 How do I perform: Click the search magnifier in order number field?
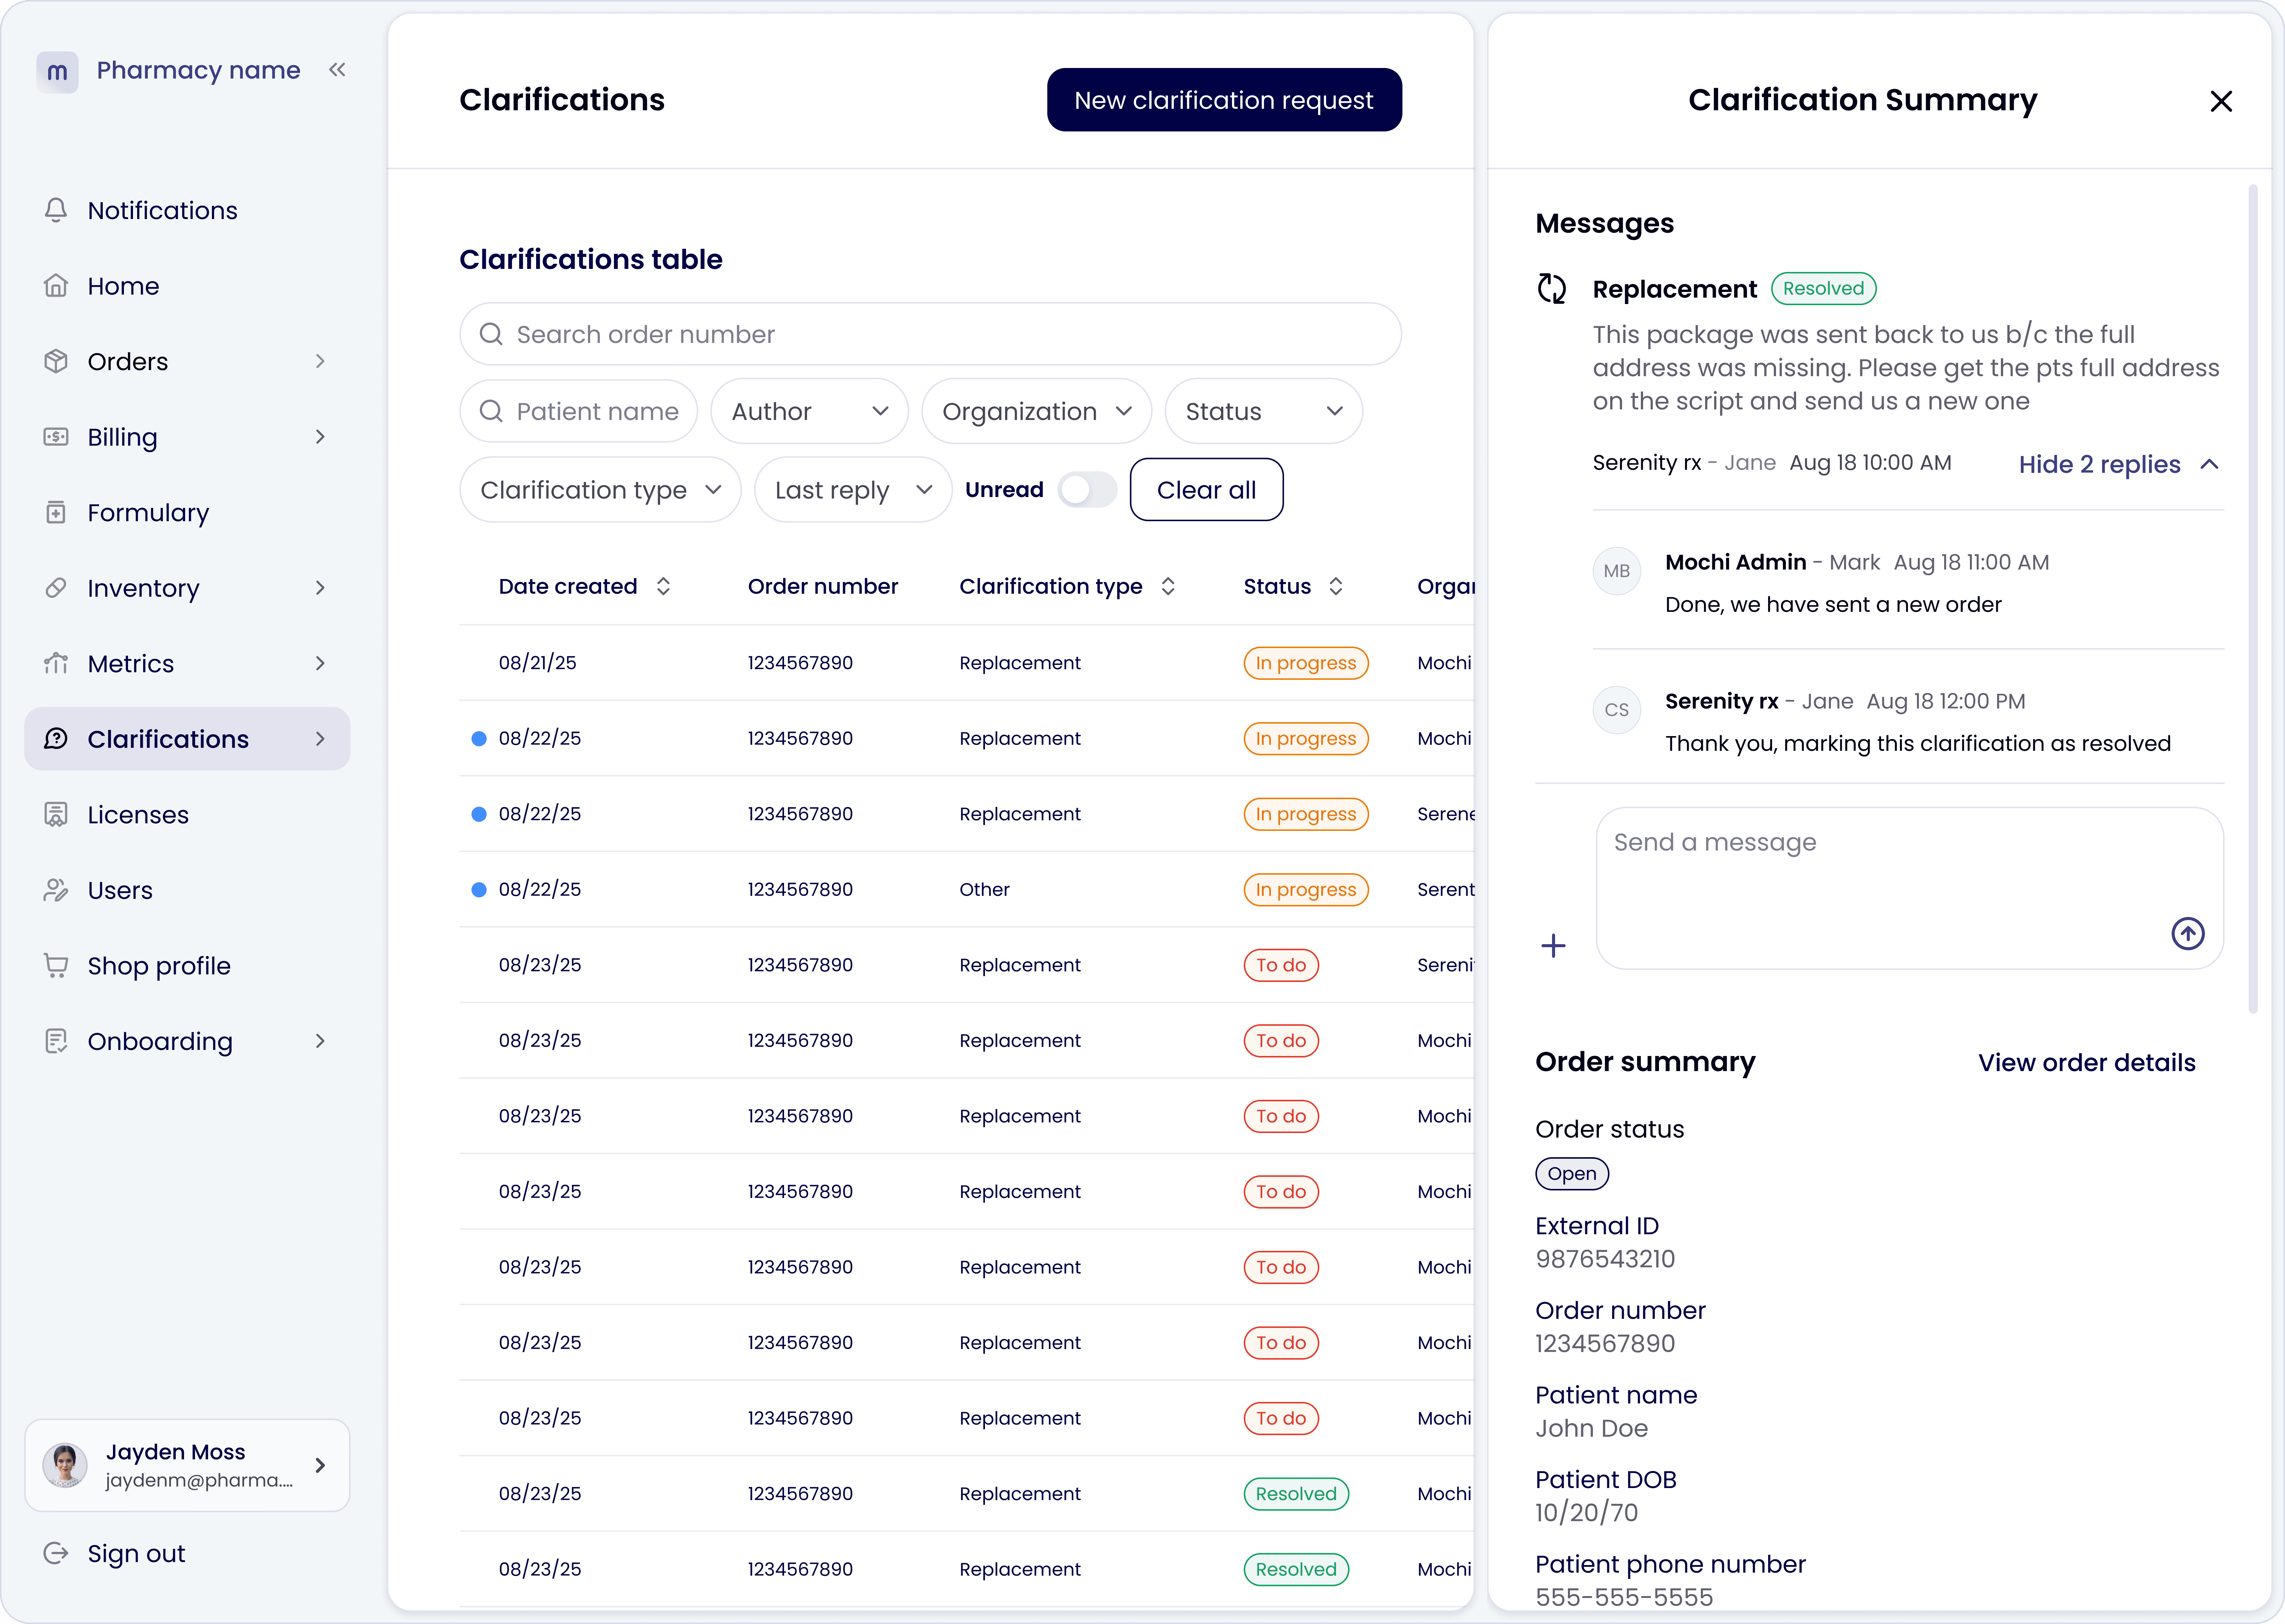(491, 334)
